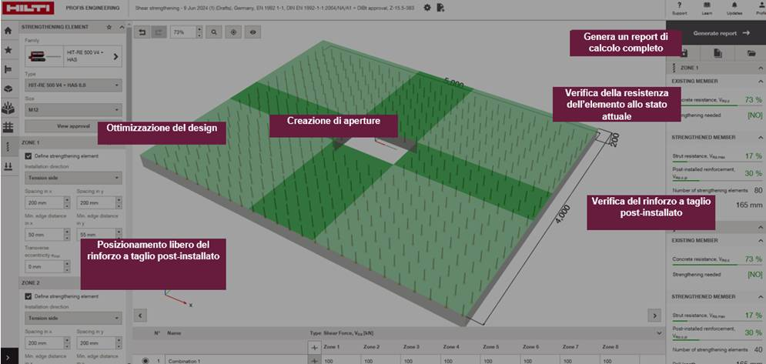The image size is (766, 364).
Task: Open the loads arrows sidebar tab
Action: tap(8, 166)
